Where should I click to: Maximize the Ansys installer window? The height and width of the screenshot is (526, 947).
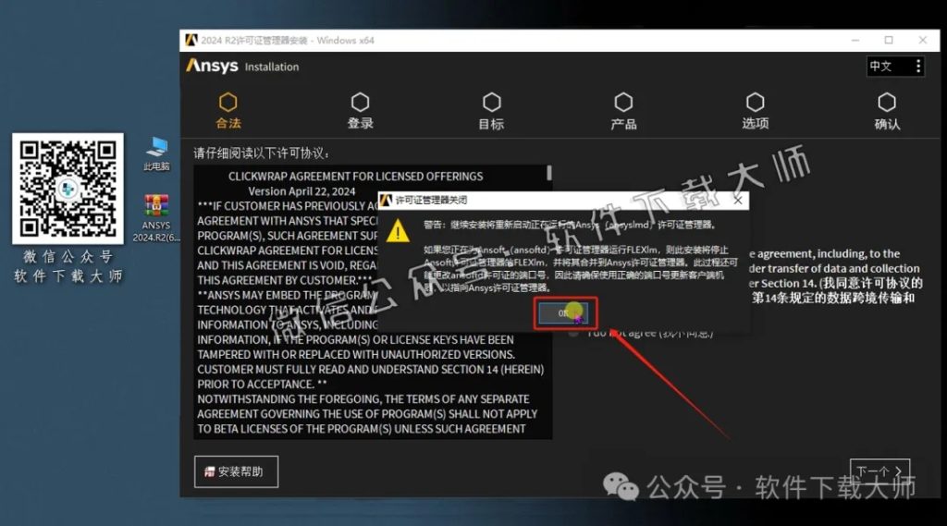point(889,41)
